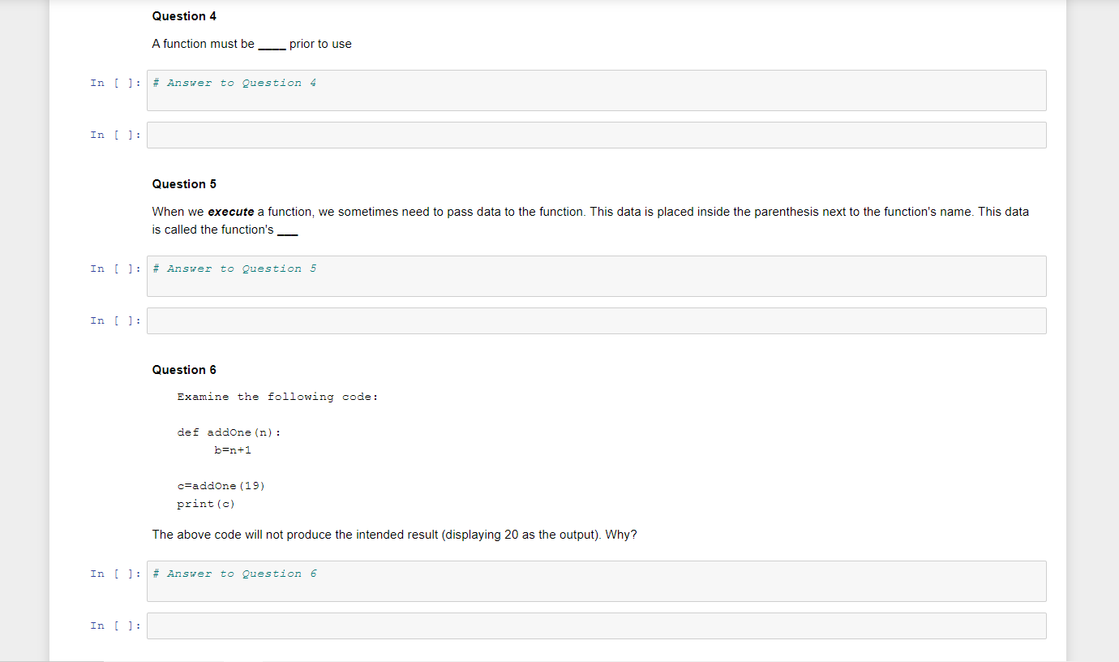Click the comment Answer to Question 4
This screenshot has width=1119, height=662.
(235, 82)
